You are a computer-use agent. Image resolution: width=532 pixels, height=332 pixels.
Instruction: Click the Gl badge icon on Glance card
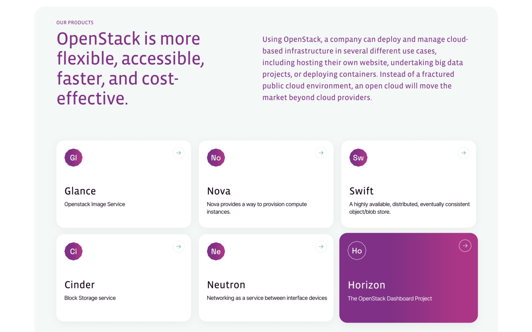point(74,158)
